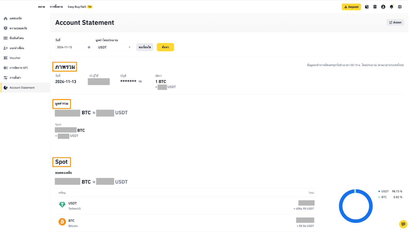Open the date picker calendar icon
This screenshot has height=232, width=412.
pyautogui.click(x=89, y=47)
